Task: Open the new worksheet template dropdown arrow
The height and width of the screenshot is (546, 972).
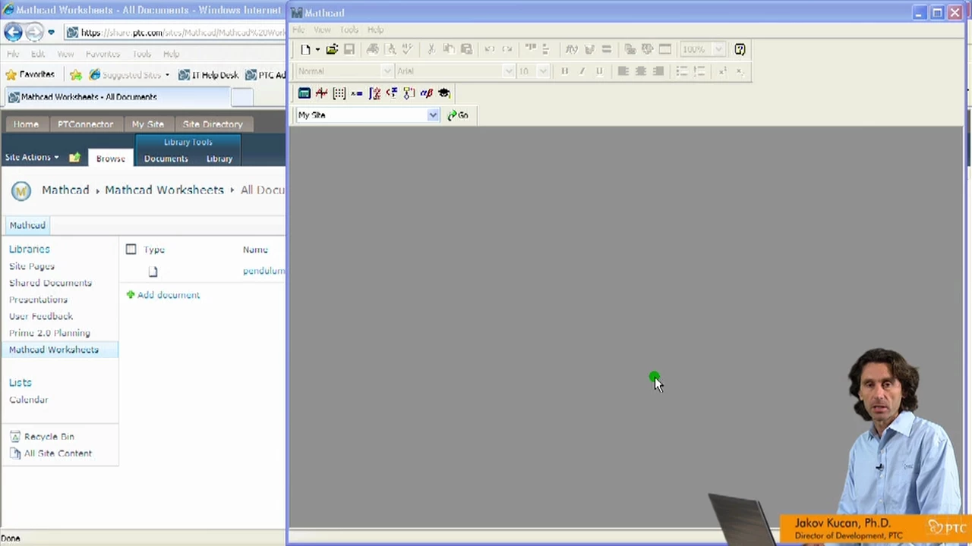Action: click(317, 49)
